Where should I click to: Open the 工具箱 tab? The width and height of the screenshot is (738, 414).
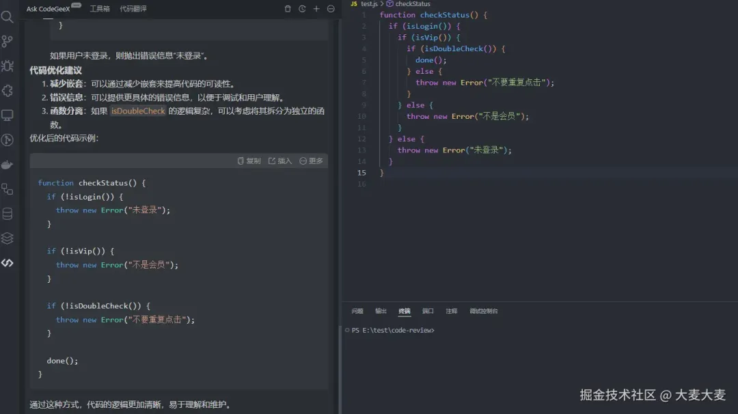click(101, 8)
